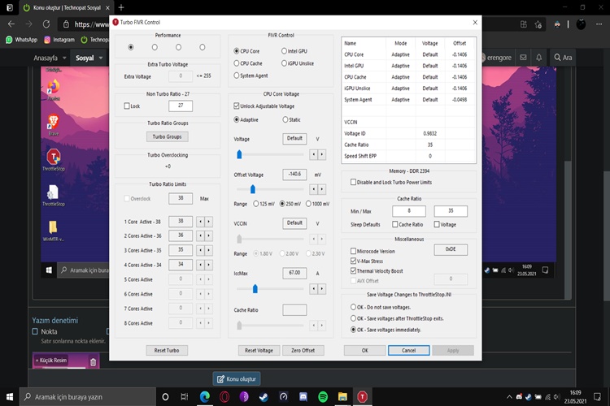The height and width of the screenshot is (406, 610).
Task: Open Instagram bookmark in favorites bar
Action: (x=59, y=40)
